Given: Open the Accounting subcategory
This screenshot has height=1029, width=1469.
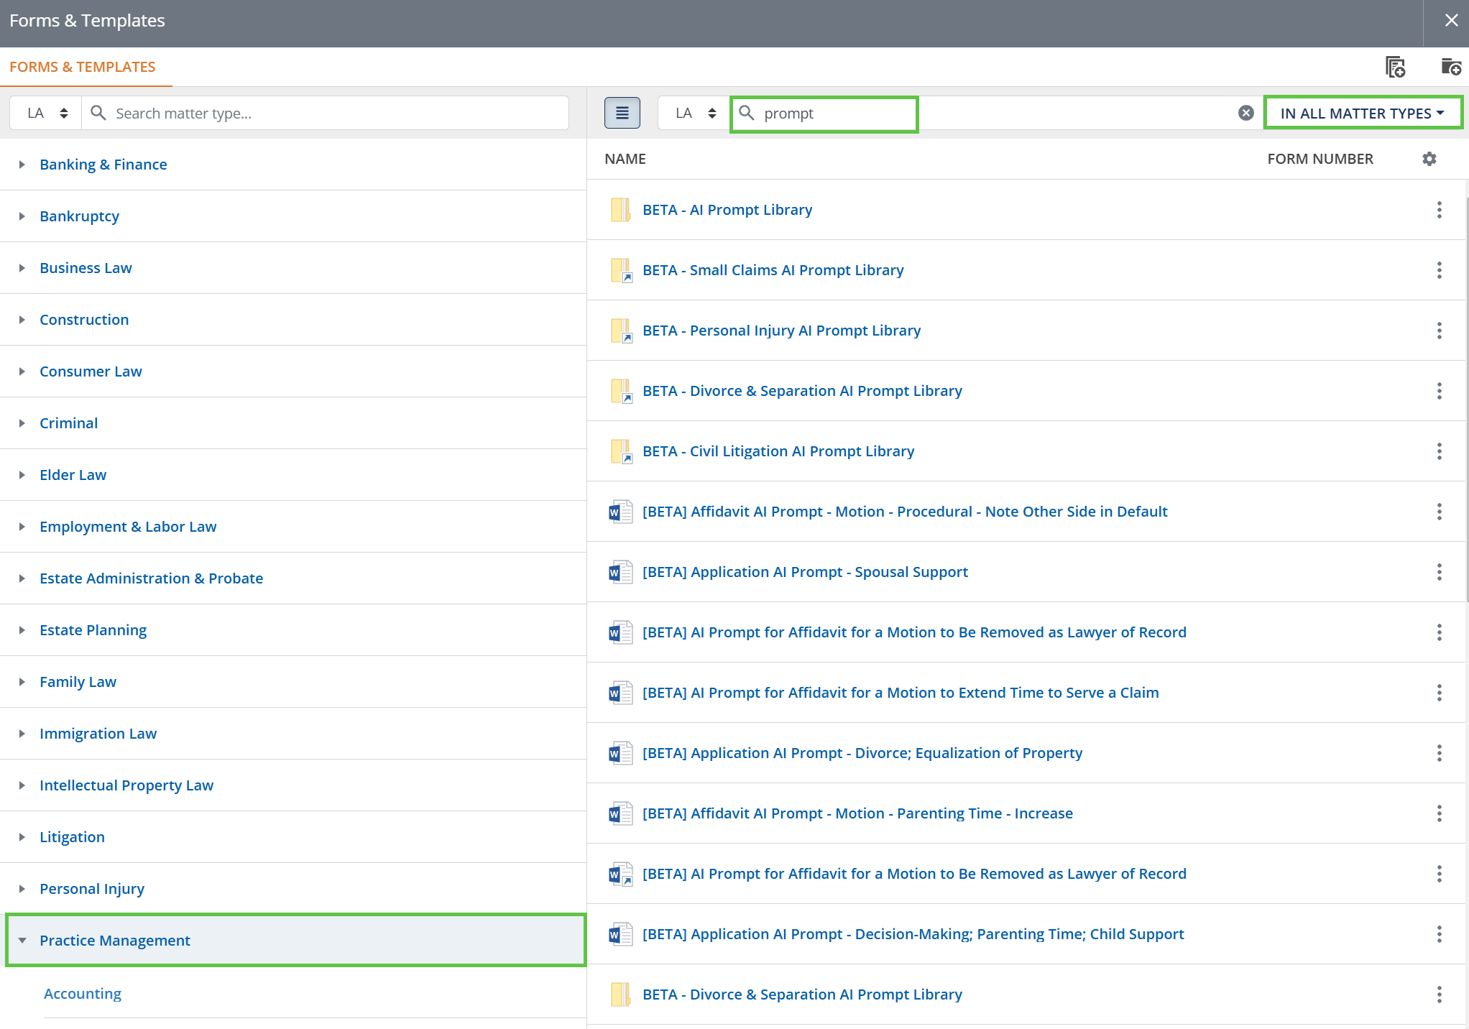Looking at the screenshot, I should (x=83, y=994).
